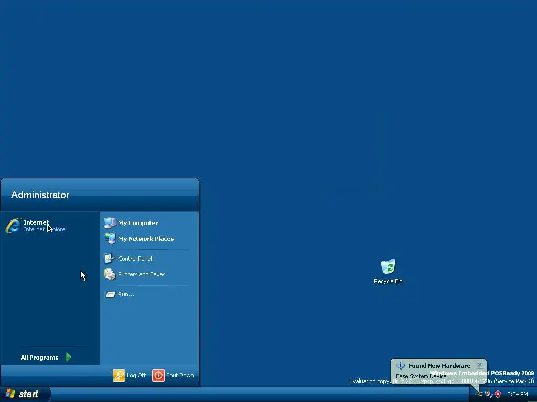The height and width of the screenshot is (402, 537).
Task: Close the Found New Hardware balloon
Action: 479,365
